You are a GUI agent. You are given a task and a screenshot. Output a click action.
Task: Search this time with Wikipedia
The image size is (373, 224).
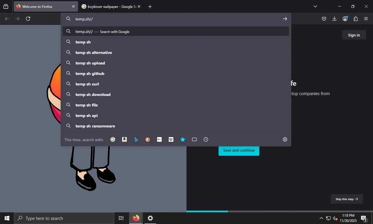171,139
